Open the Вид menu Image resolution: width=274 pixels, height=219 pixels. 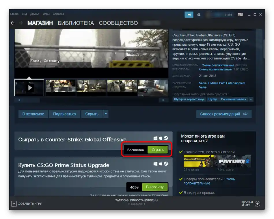coord(24,14)
